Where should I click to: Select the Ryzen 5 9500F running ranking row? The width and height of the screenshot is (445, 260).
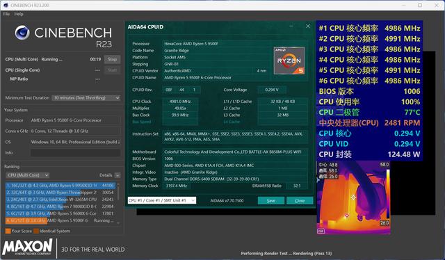[x=60, y=220]
